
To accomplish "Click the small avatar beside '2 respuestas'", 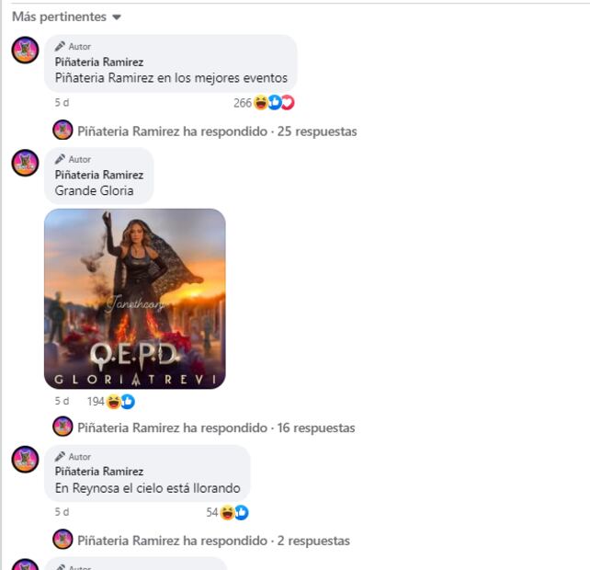I will tap(62, 540).
